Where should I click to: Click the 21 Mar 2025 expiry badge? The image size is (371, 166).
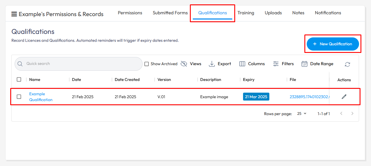[256, 97]
